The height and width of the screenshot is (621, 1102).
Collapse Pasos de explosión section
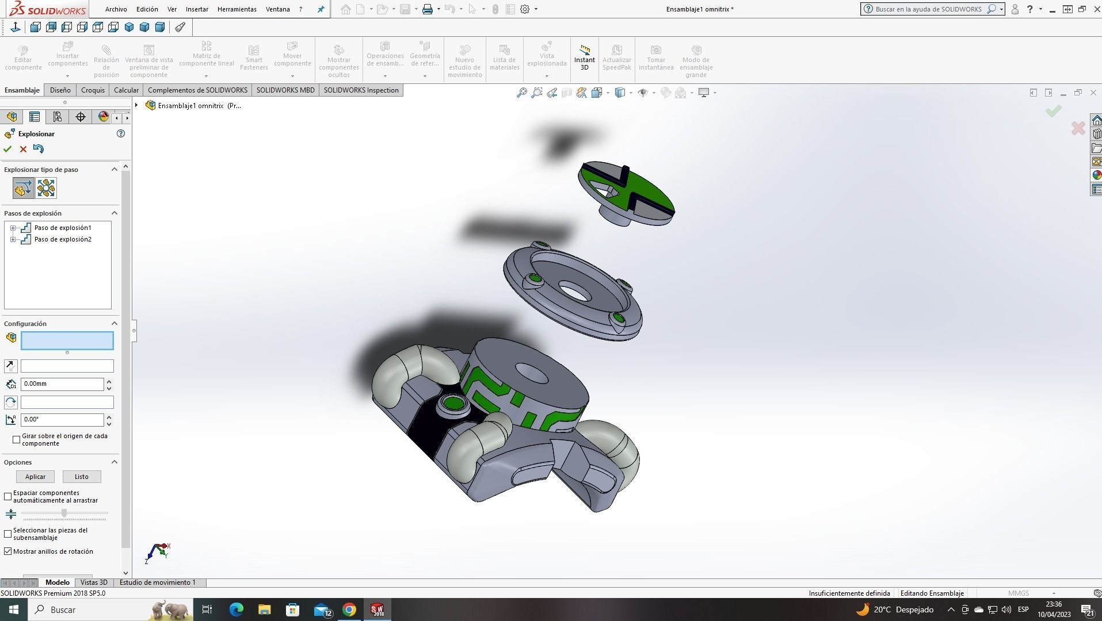coord(114,213)
